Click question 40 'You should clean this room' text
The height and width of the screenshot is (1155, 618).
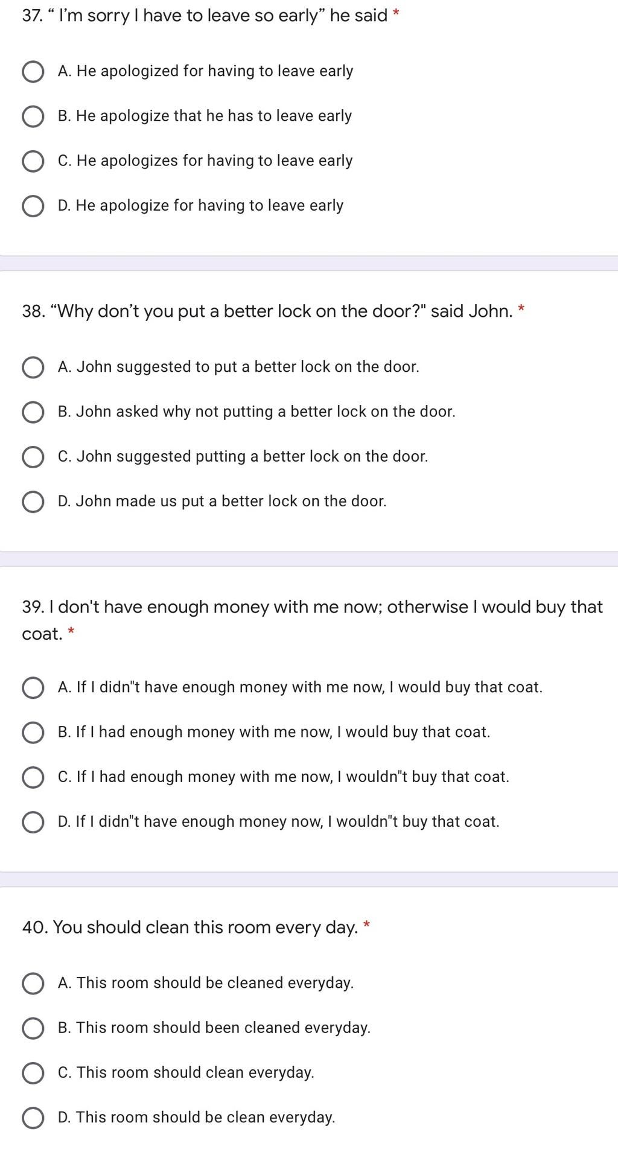(190, 927)
